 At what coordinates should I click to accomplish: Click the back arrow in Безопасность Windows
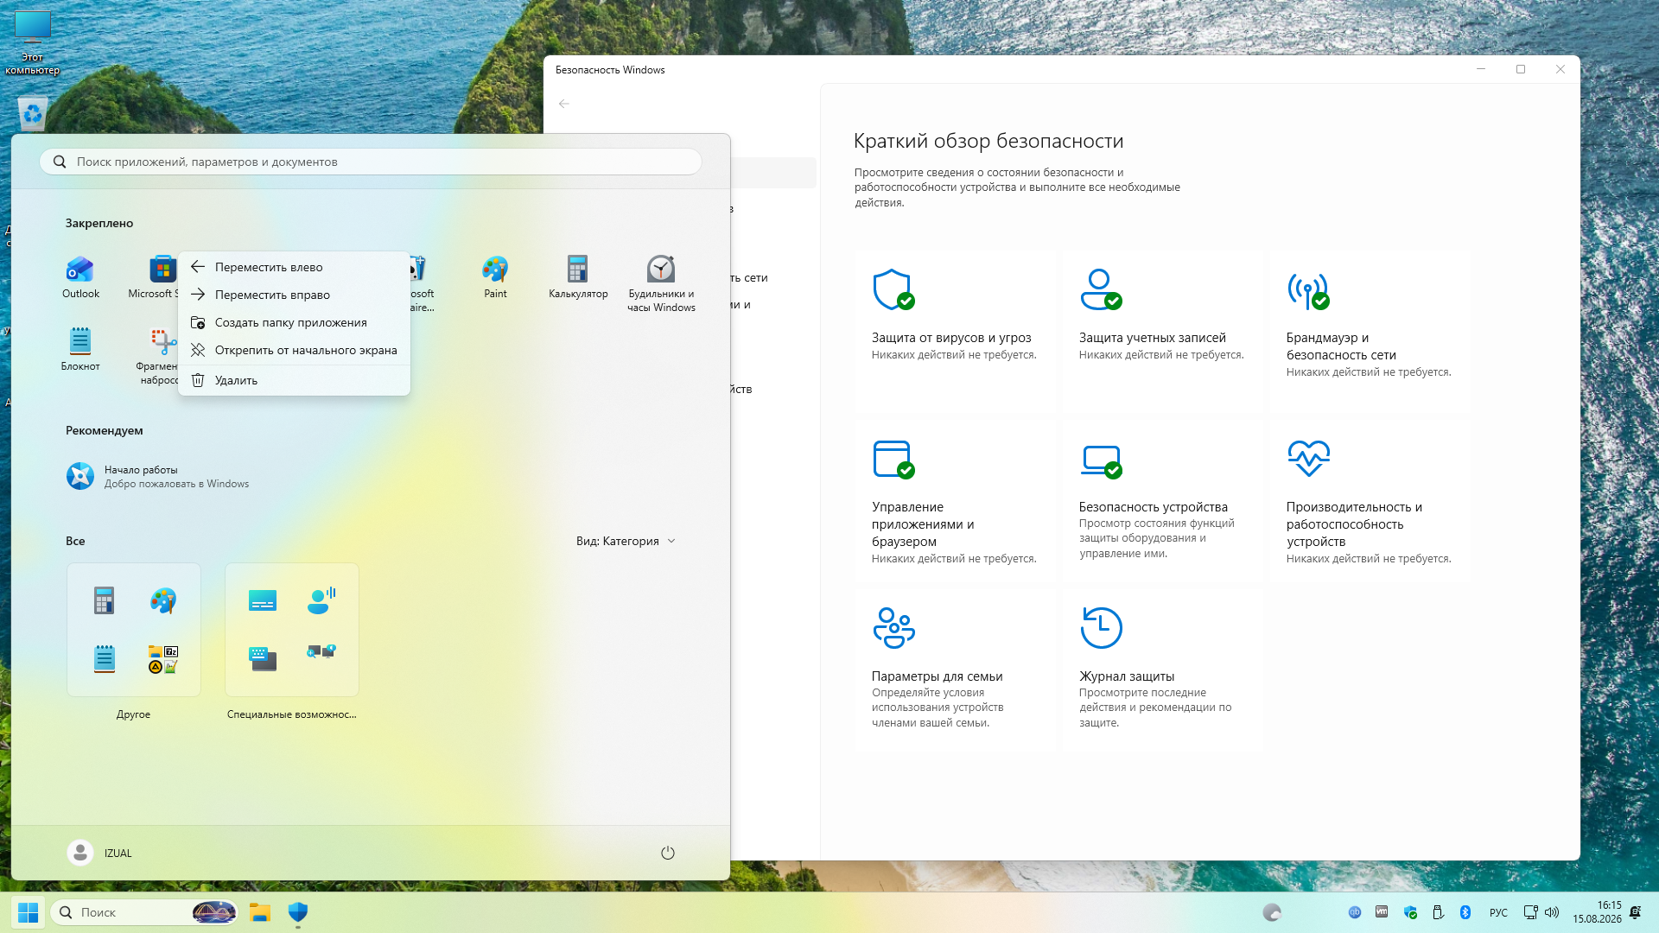point(564,104)
